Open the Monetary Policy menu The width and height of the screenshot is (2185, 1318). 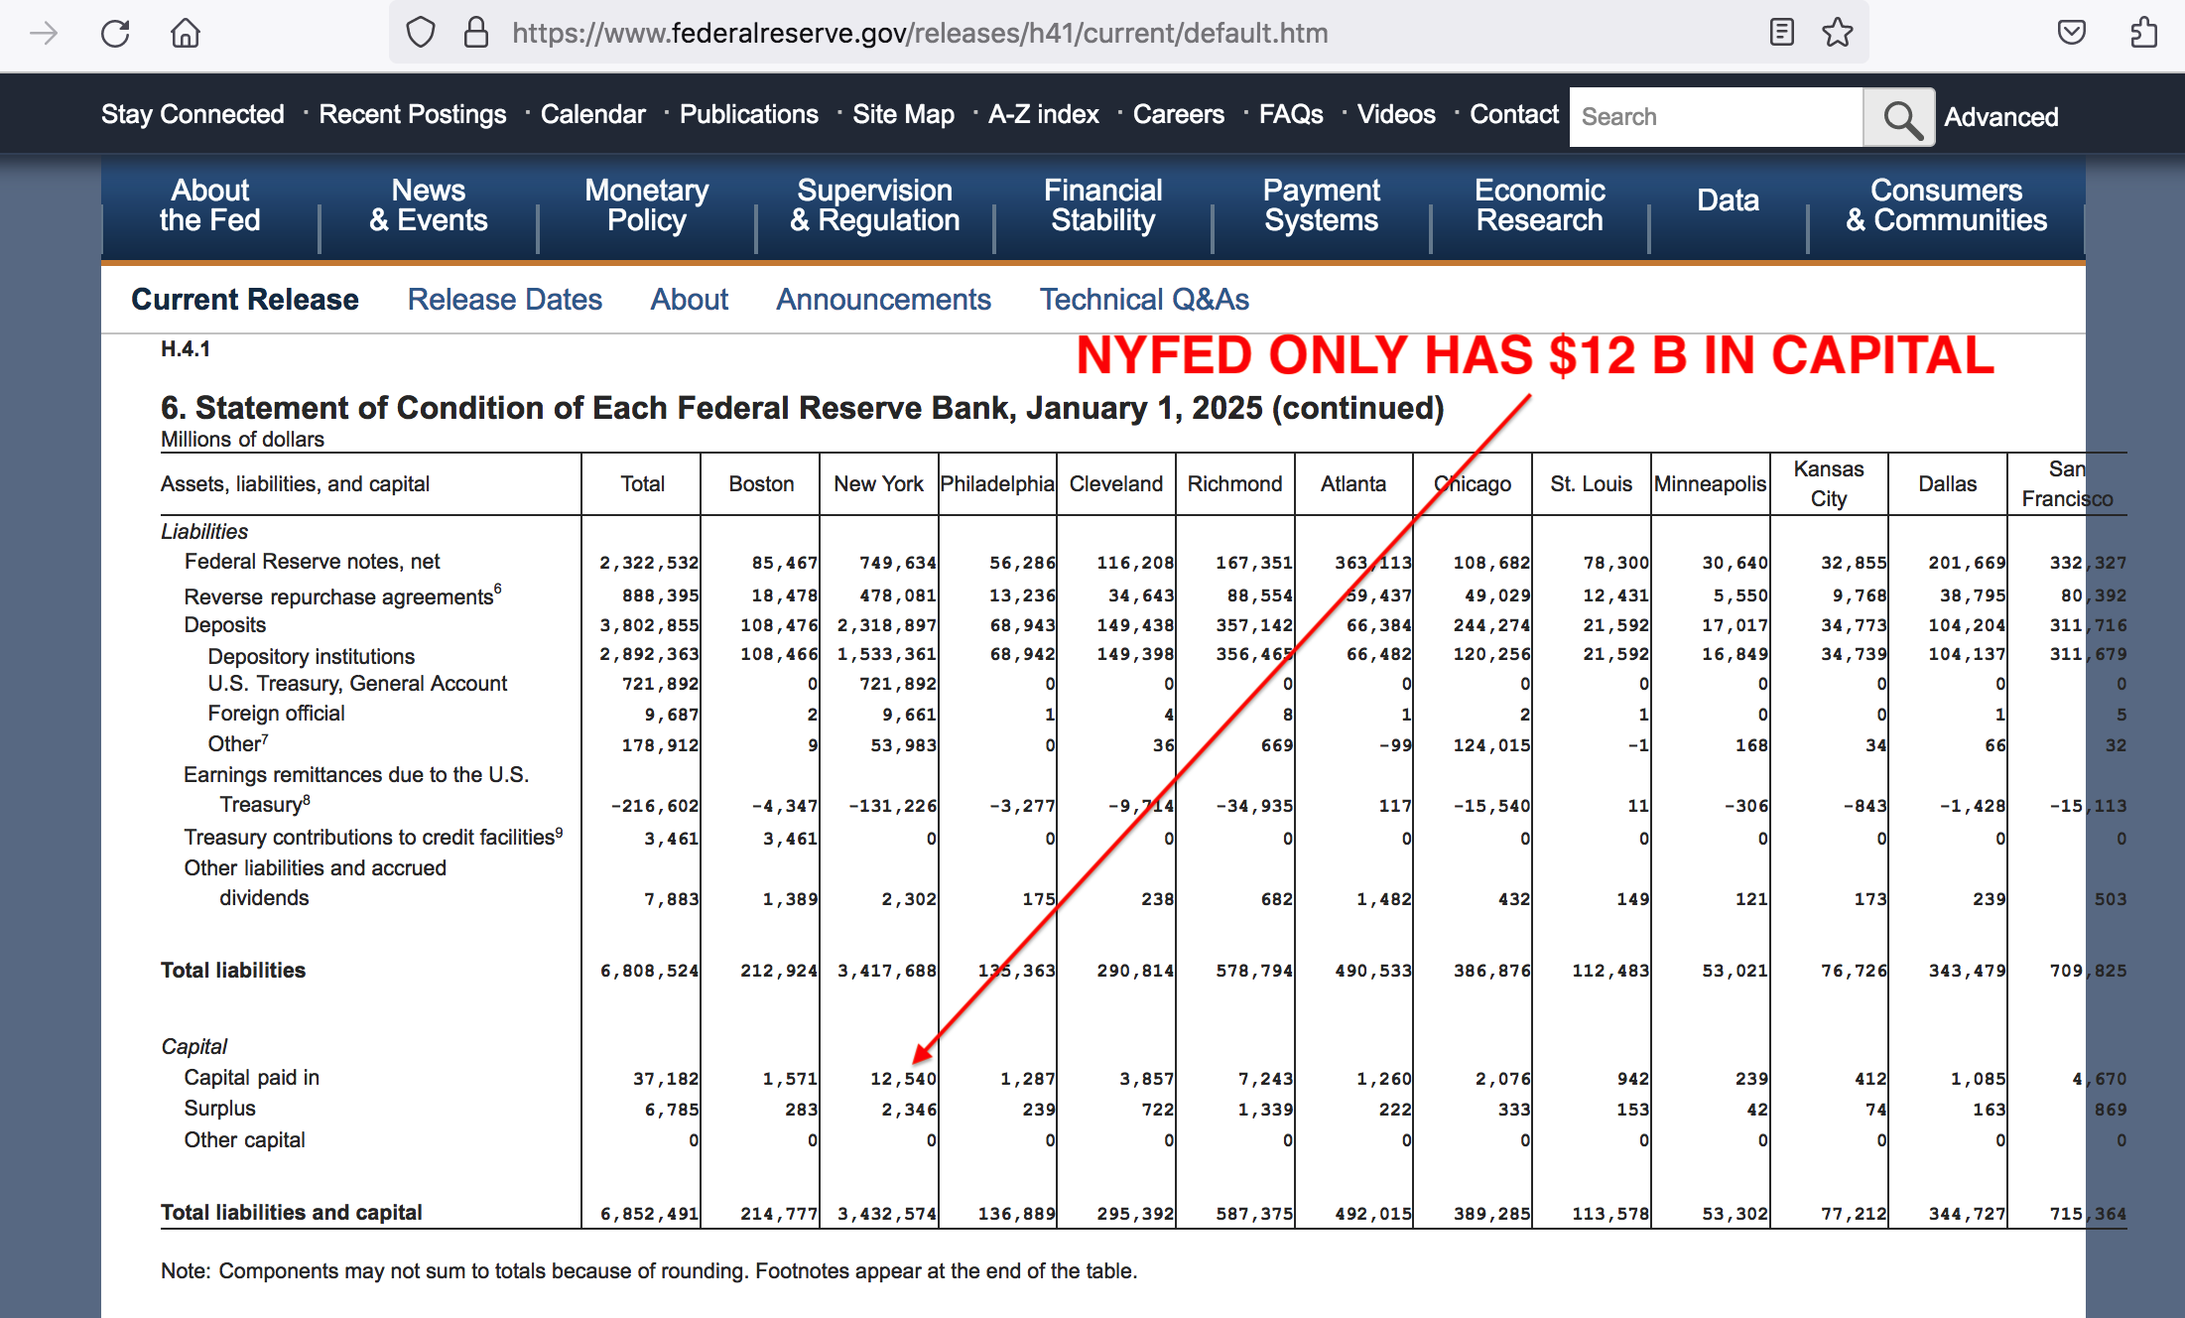pos(646,205)
